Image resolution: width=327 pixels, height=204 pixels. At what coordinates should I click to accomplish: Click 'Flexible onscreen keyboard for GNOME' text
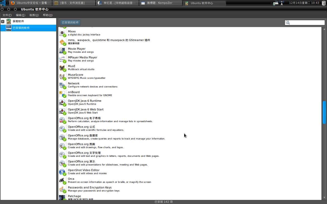pos(90,95)
